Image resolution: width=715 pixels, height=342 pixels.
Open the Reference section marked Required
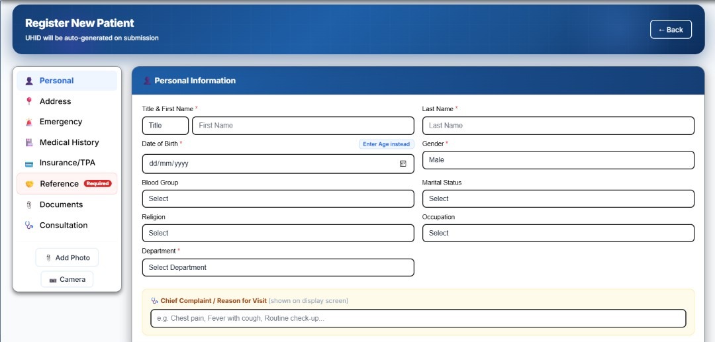[x=67, y=183]
